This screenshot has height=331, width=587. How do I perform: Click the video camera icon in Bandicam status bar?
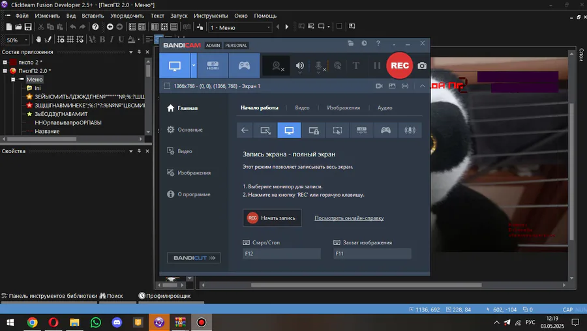379,86
